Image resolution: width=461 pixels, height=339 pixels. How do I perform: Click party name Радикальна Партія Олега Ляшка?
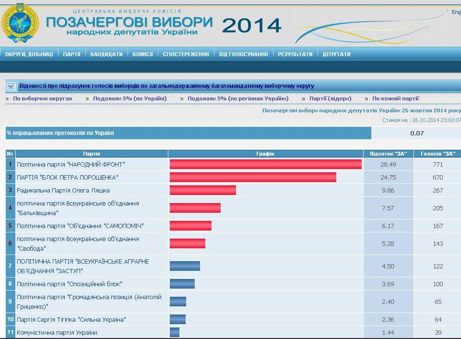click(63, 191)
